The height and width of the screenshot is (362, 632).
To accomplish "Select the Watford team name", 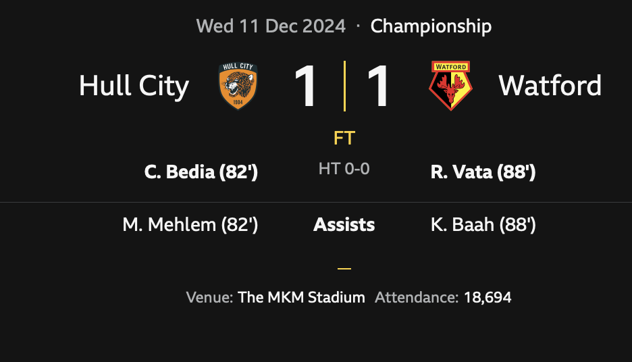I will [x=550, y=86].
